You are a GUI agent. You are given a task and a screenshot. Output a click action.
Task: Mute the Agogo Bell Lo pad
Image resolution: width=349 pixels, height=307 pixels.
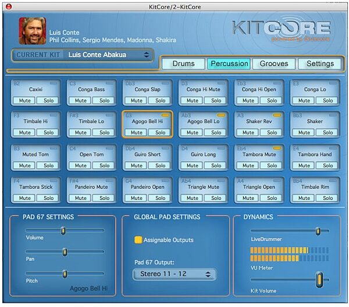click(x=192, y=132)
